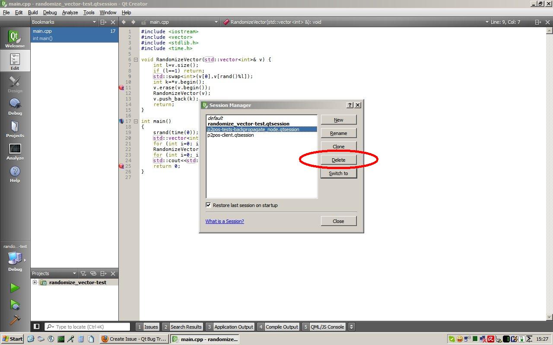Open the Tools menu

tap(89, 13)
